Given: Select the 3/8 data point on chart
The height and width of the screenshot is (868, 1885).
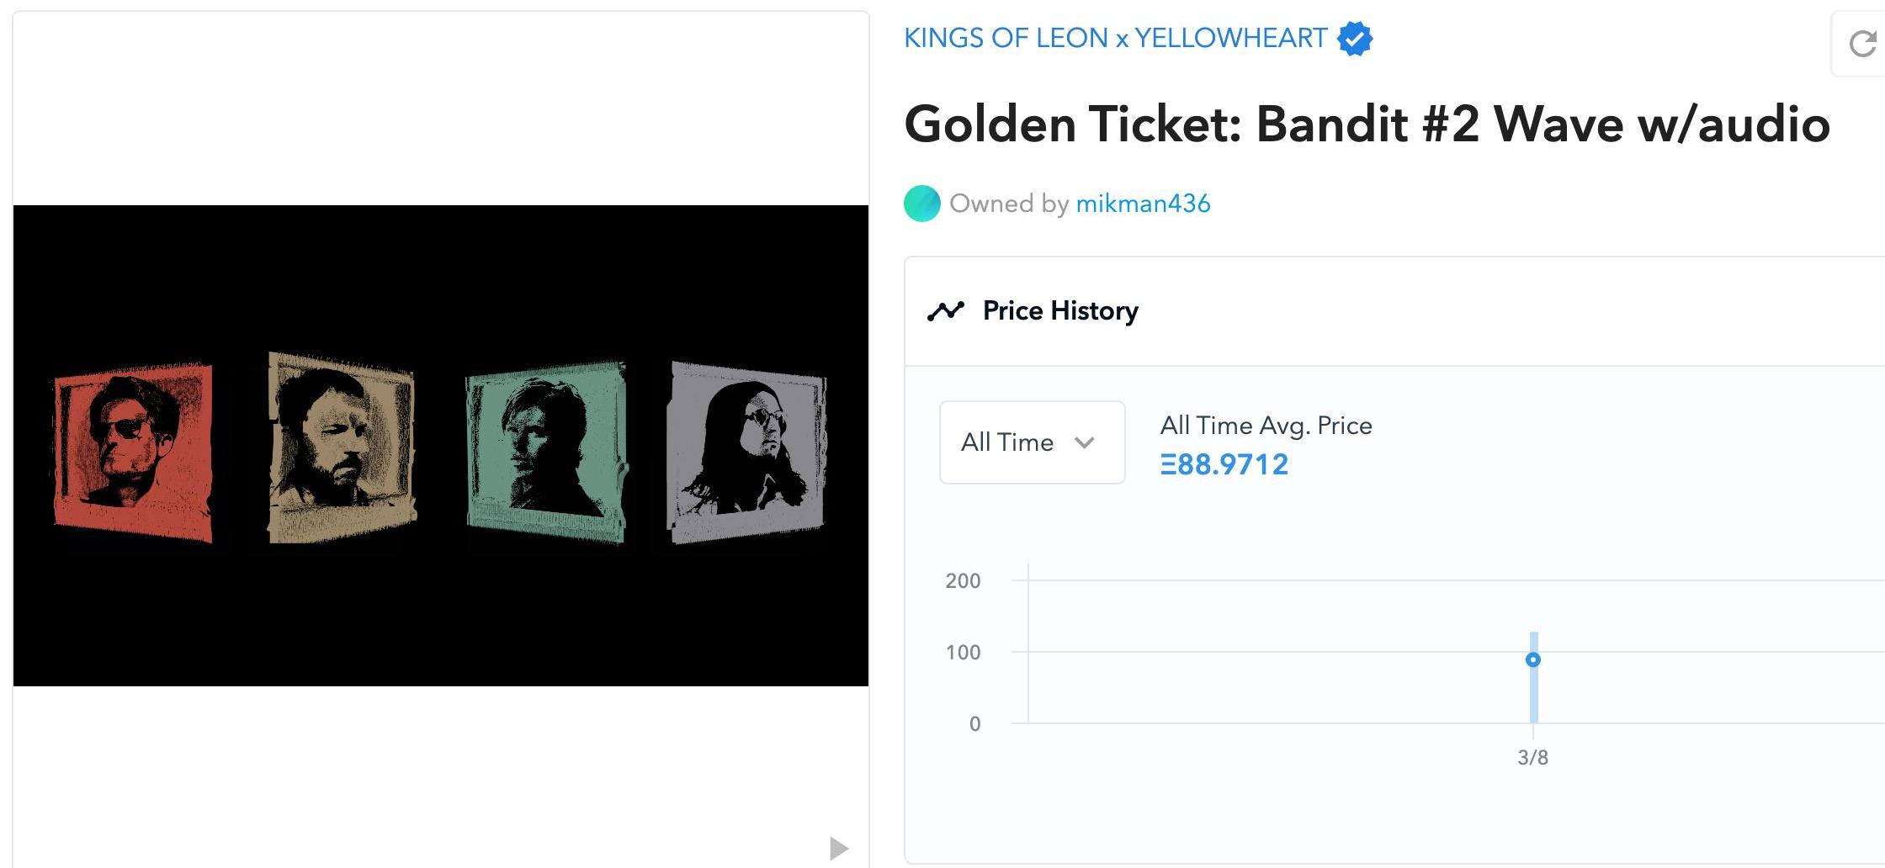Looking at the screenshot, I should [1533, 660].
